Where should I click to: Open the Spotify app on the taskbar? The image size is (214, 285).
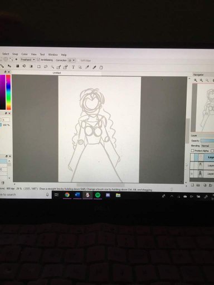point(98,195)
